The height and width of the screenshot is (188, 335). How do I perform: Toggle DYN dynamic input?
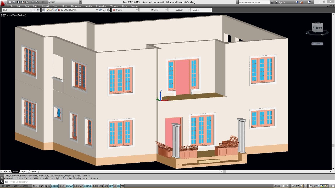101,186
